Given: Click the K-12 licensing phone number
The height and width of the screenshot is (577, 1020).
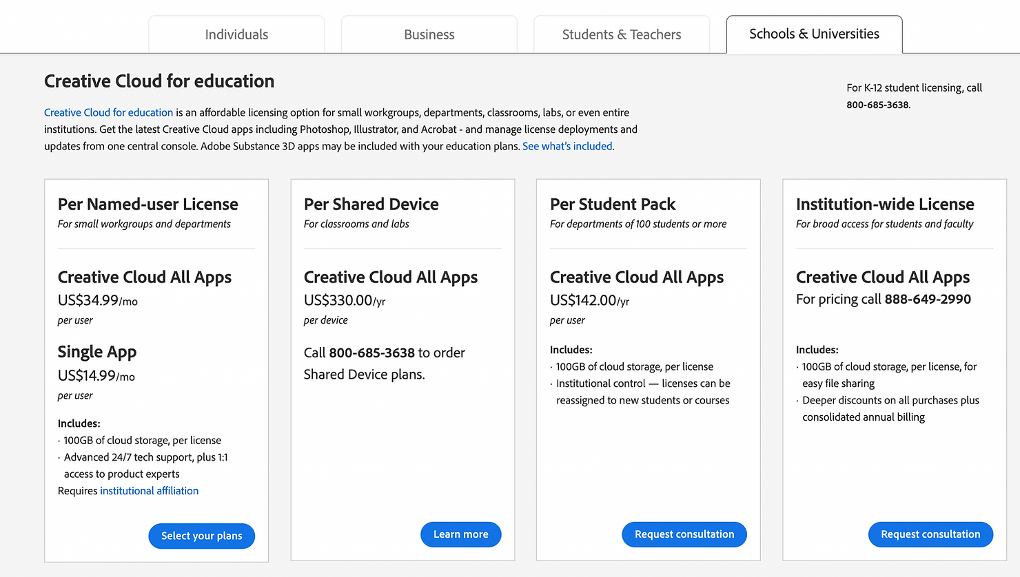Looking at the screenshot, I should (877, 105).
